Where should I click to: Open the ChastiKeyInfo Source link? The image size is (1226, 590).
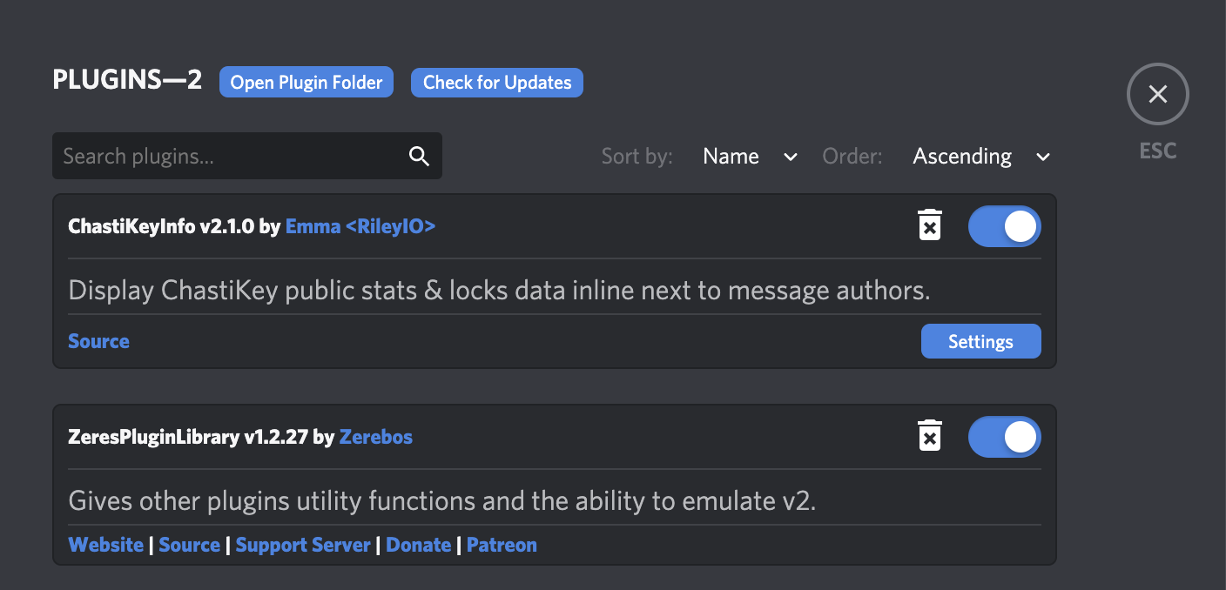pos(98,341)
